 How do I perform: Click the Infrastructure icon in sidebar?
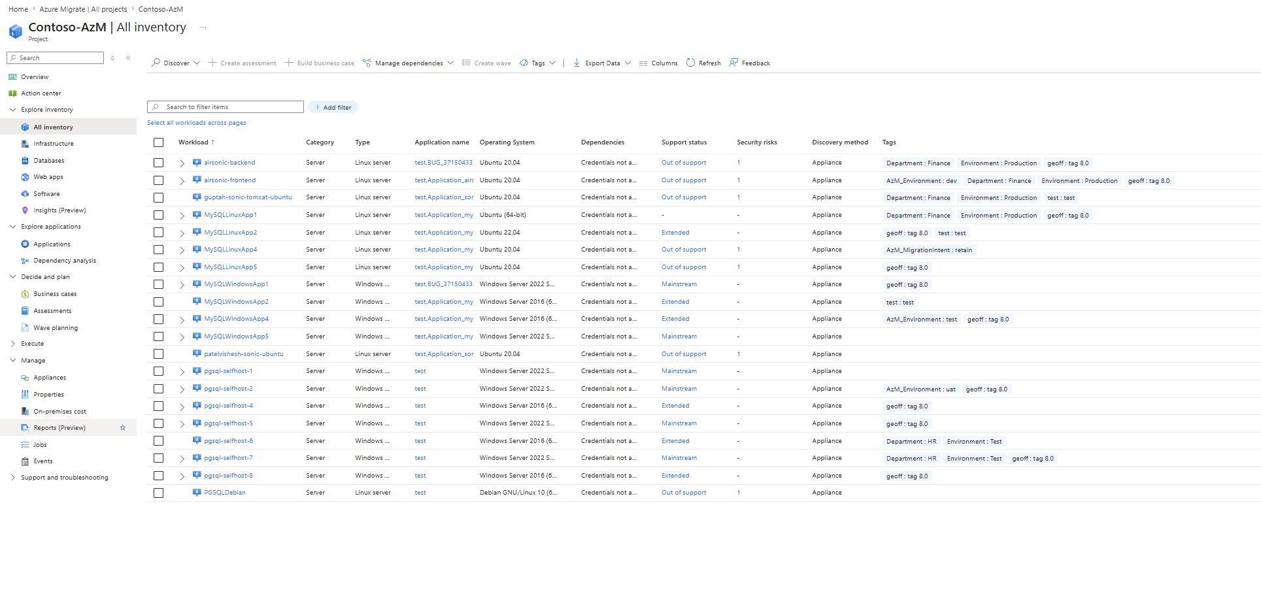point(25,144)
